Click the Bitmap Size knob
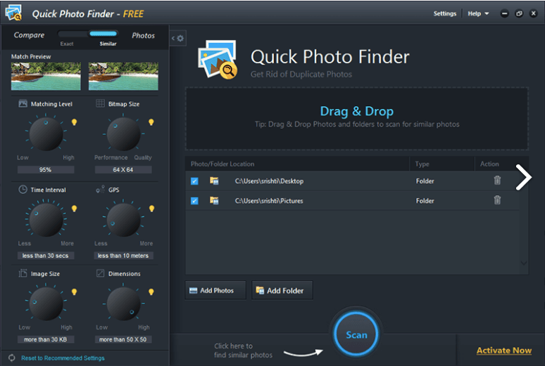545x366 pixels. click(x=123, y=134)
